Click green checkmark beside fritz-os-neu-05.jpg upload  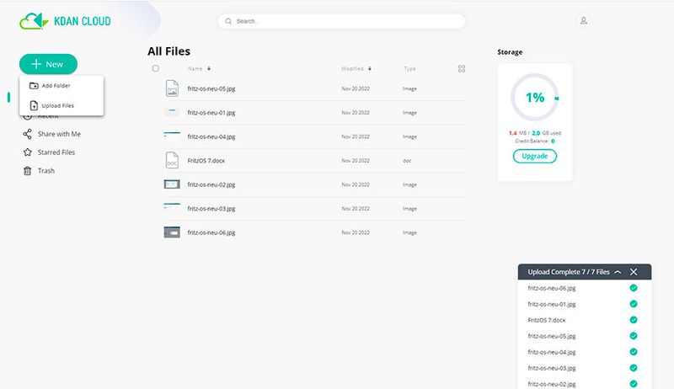pyautogui.click(x=634, y=336)
